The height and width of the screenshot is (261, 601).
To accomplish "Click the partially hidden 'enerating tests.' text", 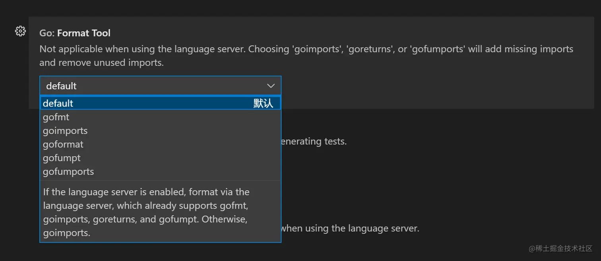I will coord(314,141).
